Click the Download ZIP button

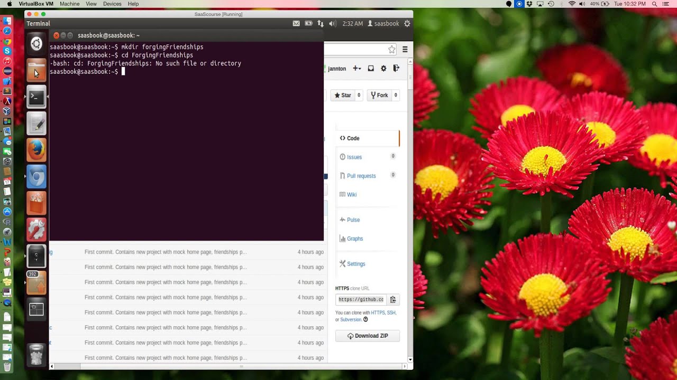point(368,336)
